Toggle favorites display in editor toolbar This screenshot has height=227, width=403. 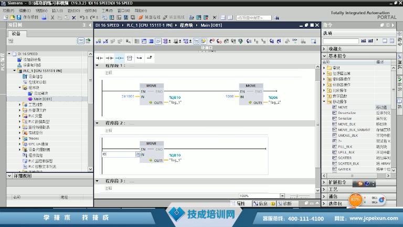click(203, 41)
